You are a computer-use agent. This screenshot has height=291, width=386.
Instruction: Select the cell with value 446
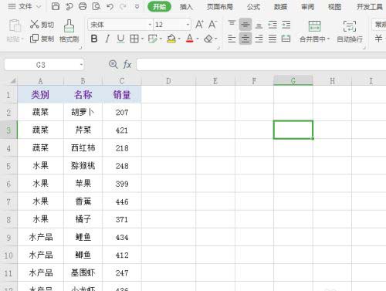point(122,201)
